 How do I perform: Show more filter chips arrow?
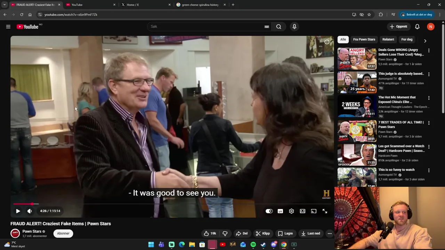pos(425,41)
